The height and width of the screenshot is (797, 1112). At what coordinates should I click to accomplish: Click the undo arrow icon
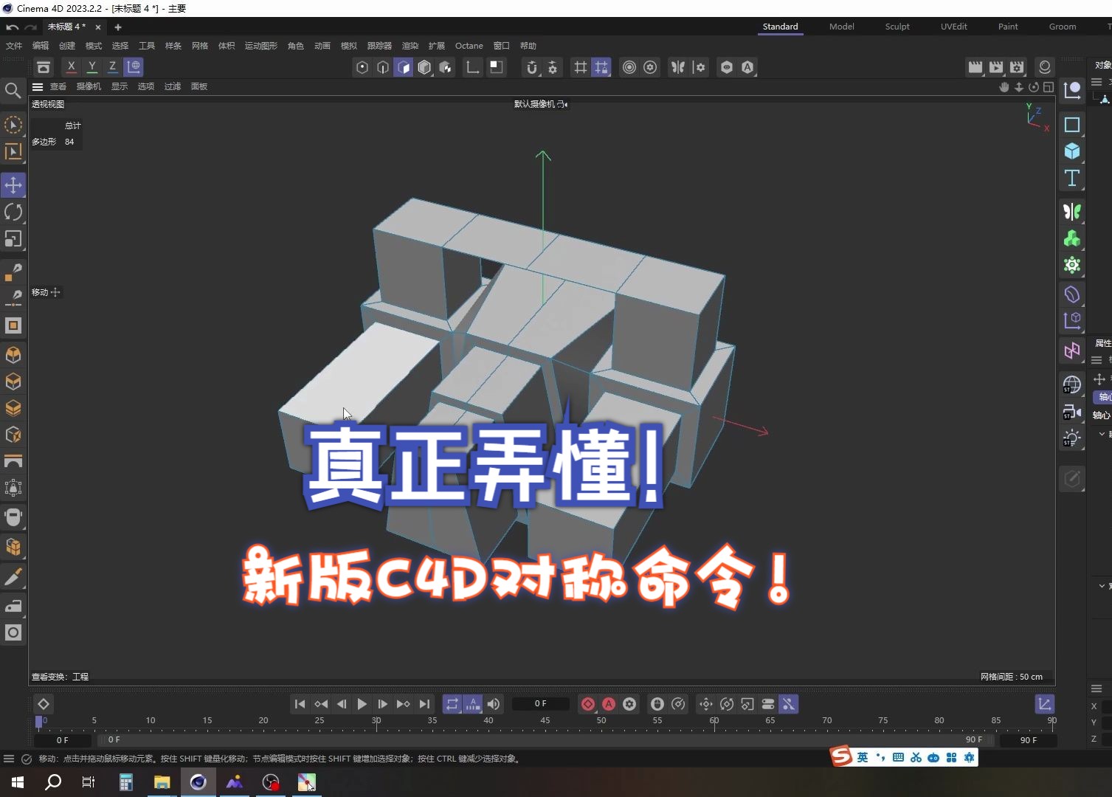pos(12,27)
